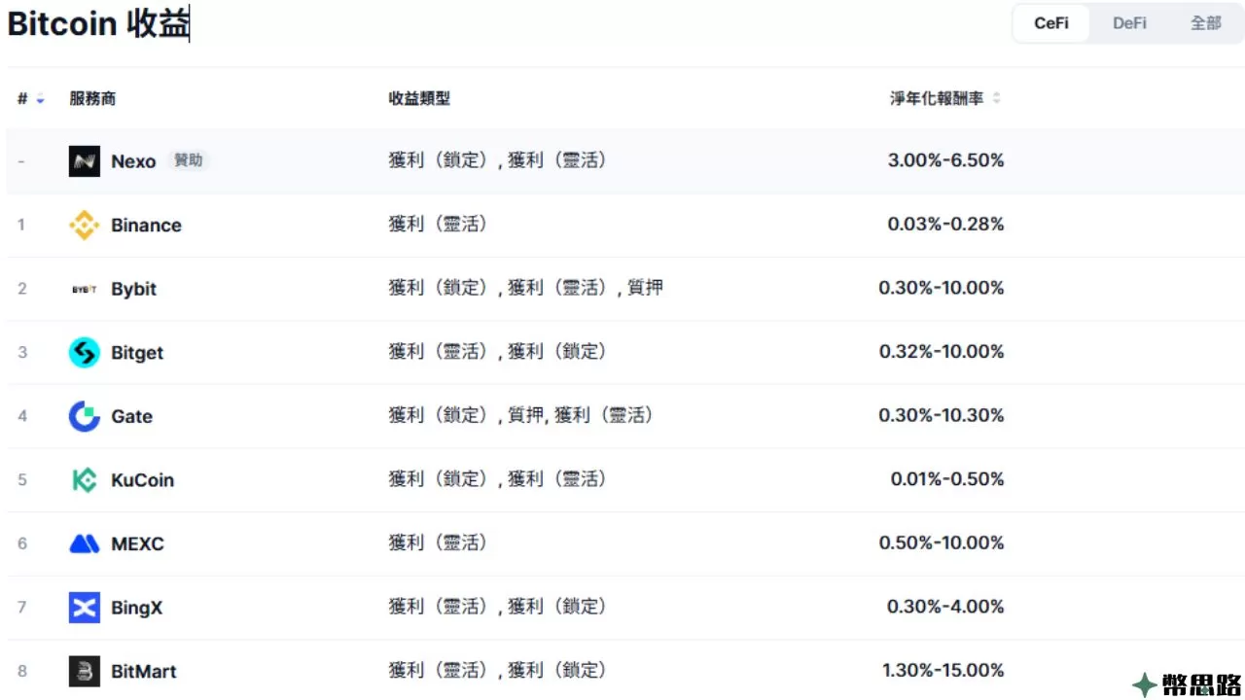Click the KuCoin logo icon

(85, 480)
